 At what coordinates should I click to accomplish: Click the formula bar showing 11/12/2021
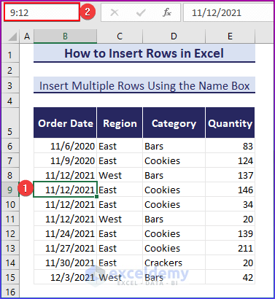pyautogui.click(x=228, y=12)
